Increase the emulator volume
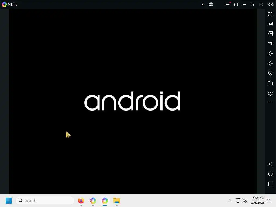Viewport: 276px width, 207px height. (x=270, y=54)
